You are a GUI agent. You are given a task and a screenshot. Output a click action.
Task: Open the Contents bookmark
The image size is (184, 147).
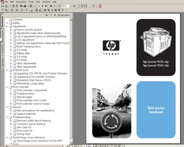17,20
